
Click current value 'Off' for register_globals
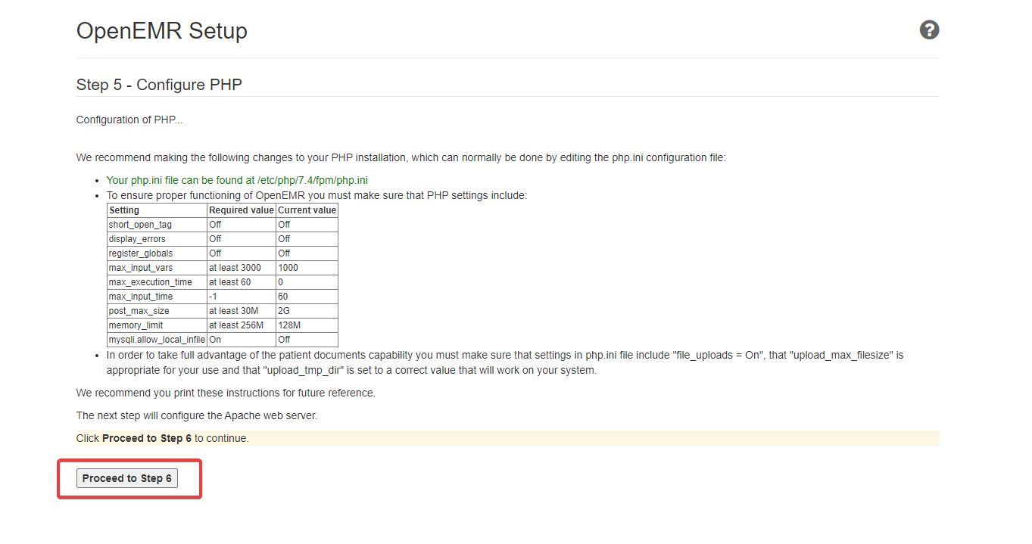(x=307, y=253)
